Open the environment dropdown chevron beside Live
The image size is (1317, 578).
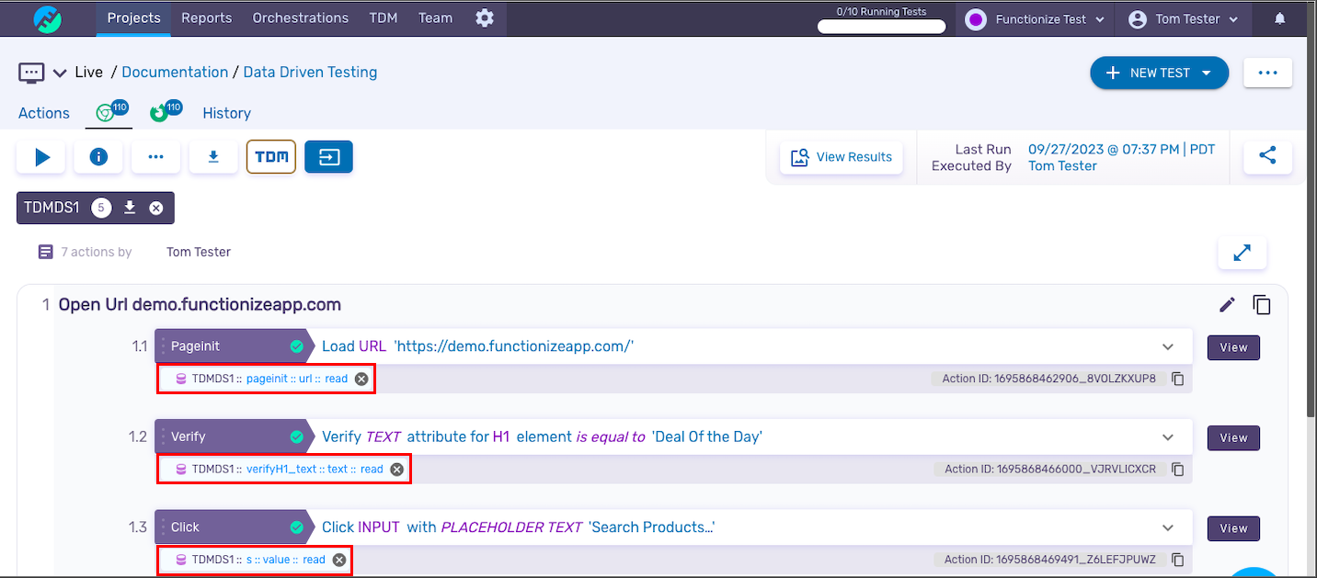click(x=60, y=74)
